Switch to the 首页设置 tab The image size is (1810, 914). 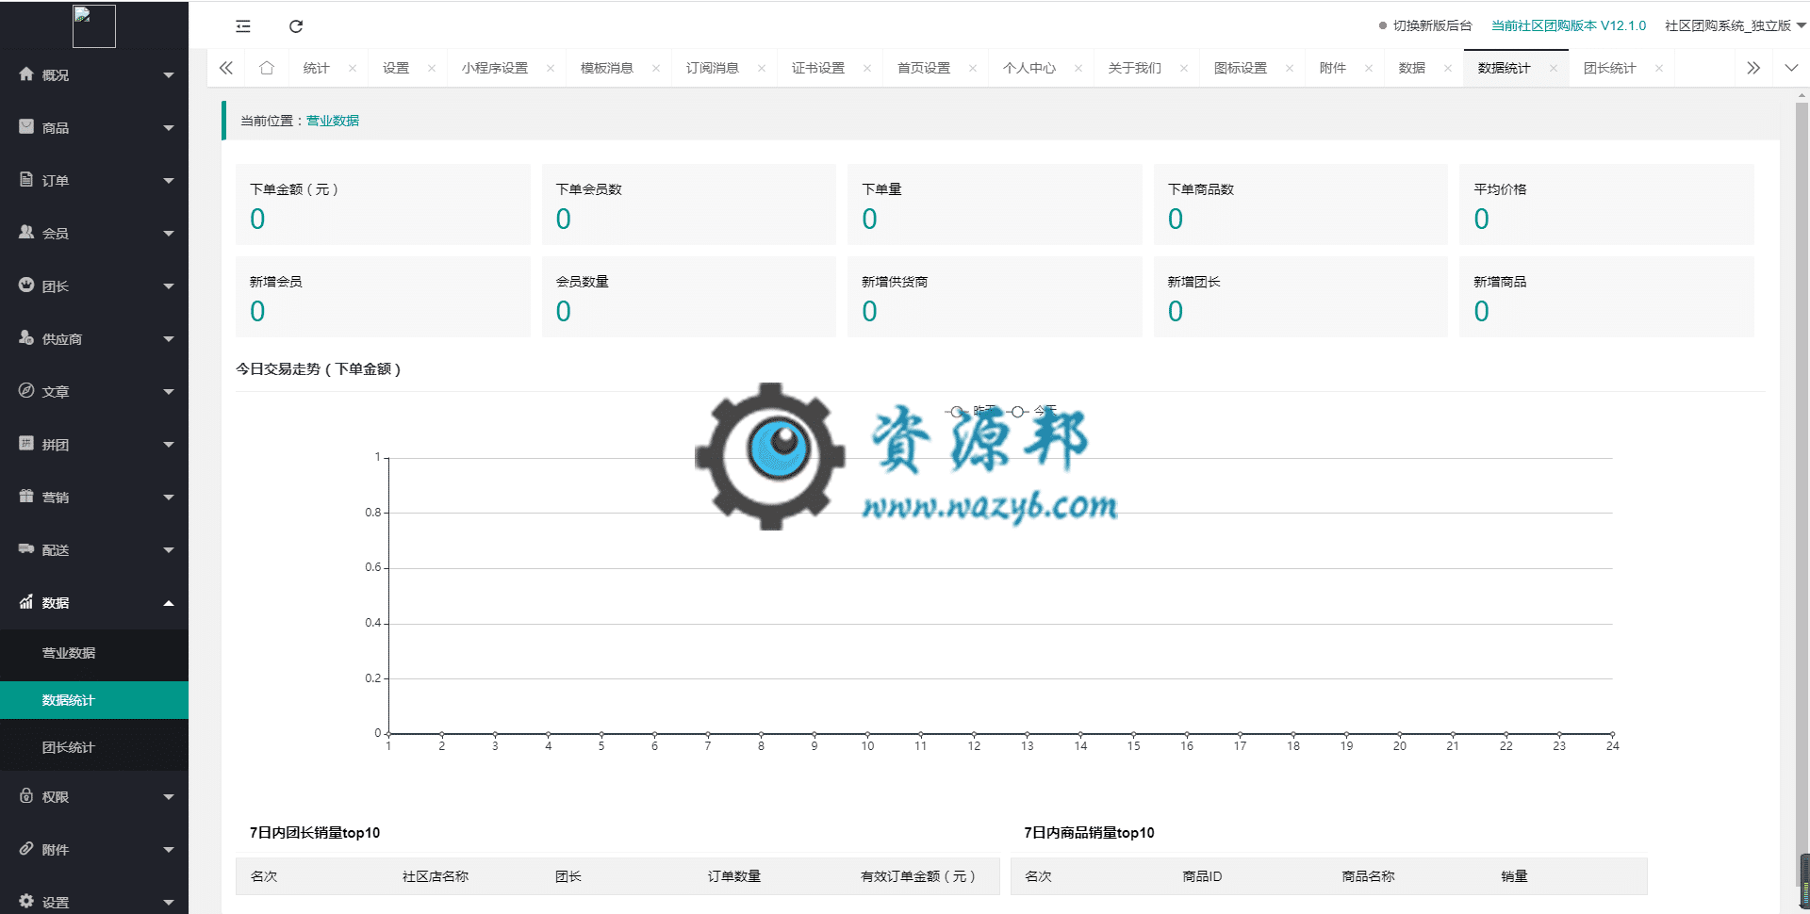tap(924, 68)
